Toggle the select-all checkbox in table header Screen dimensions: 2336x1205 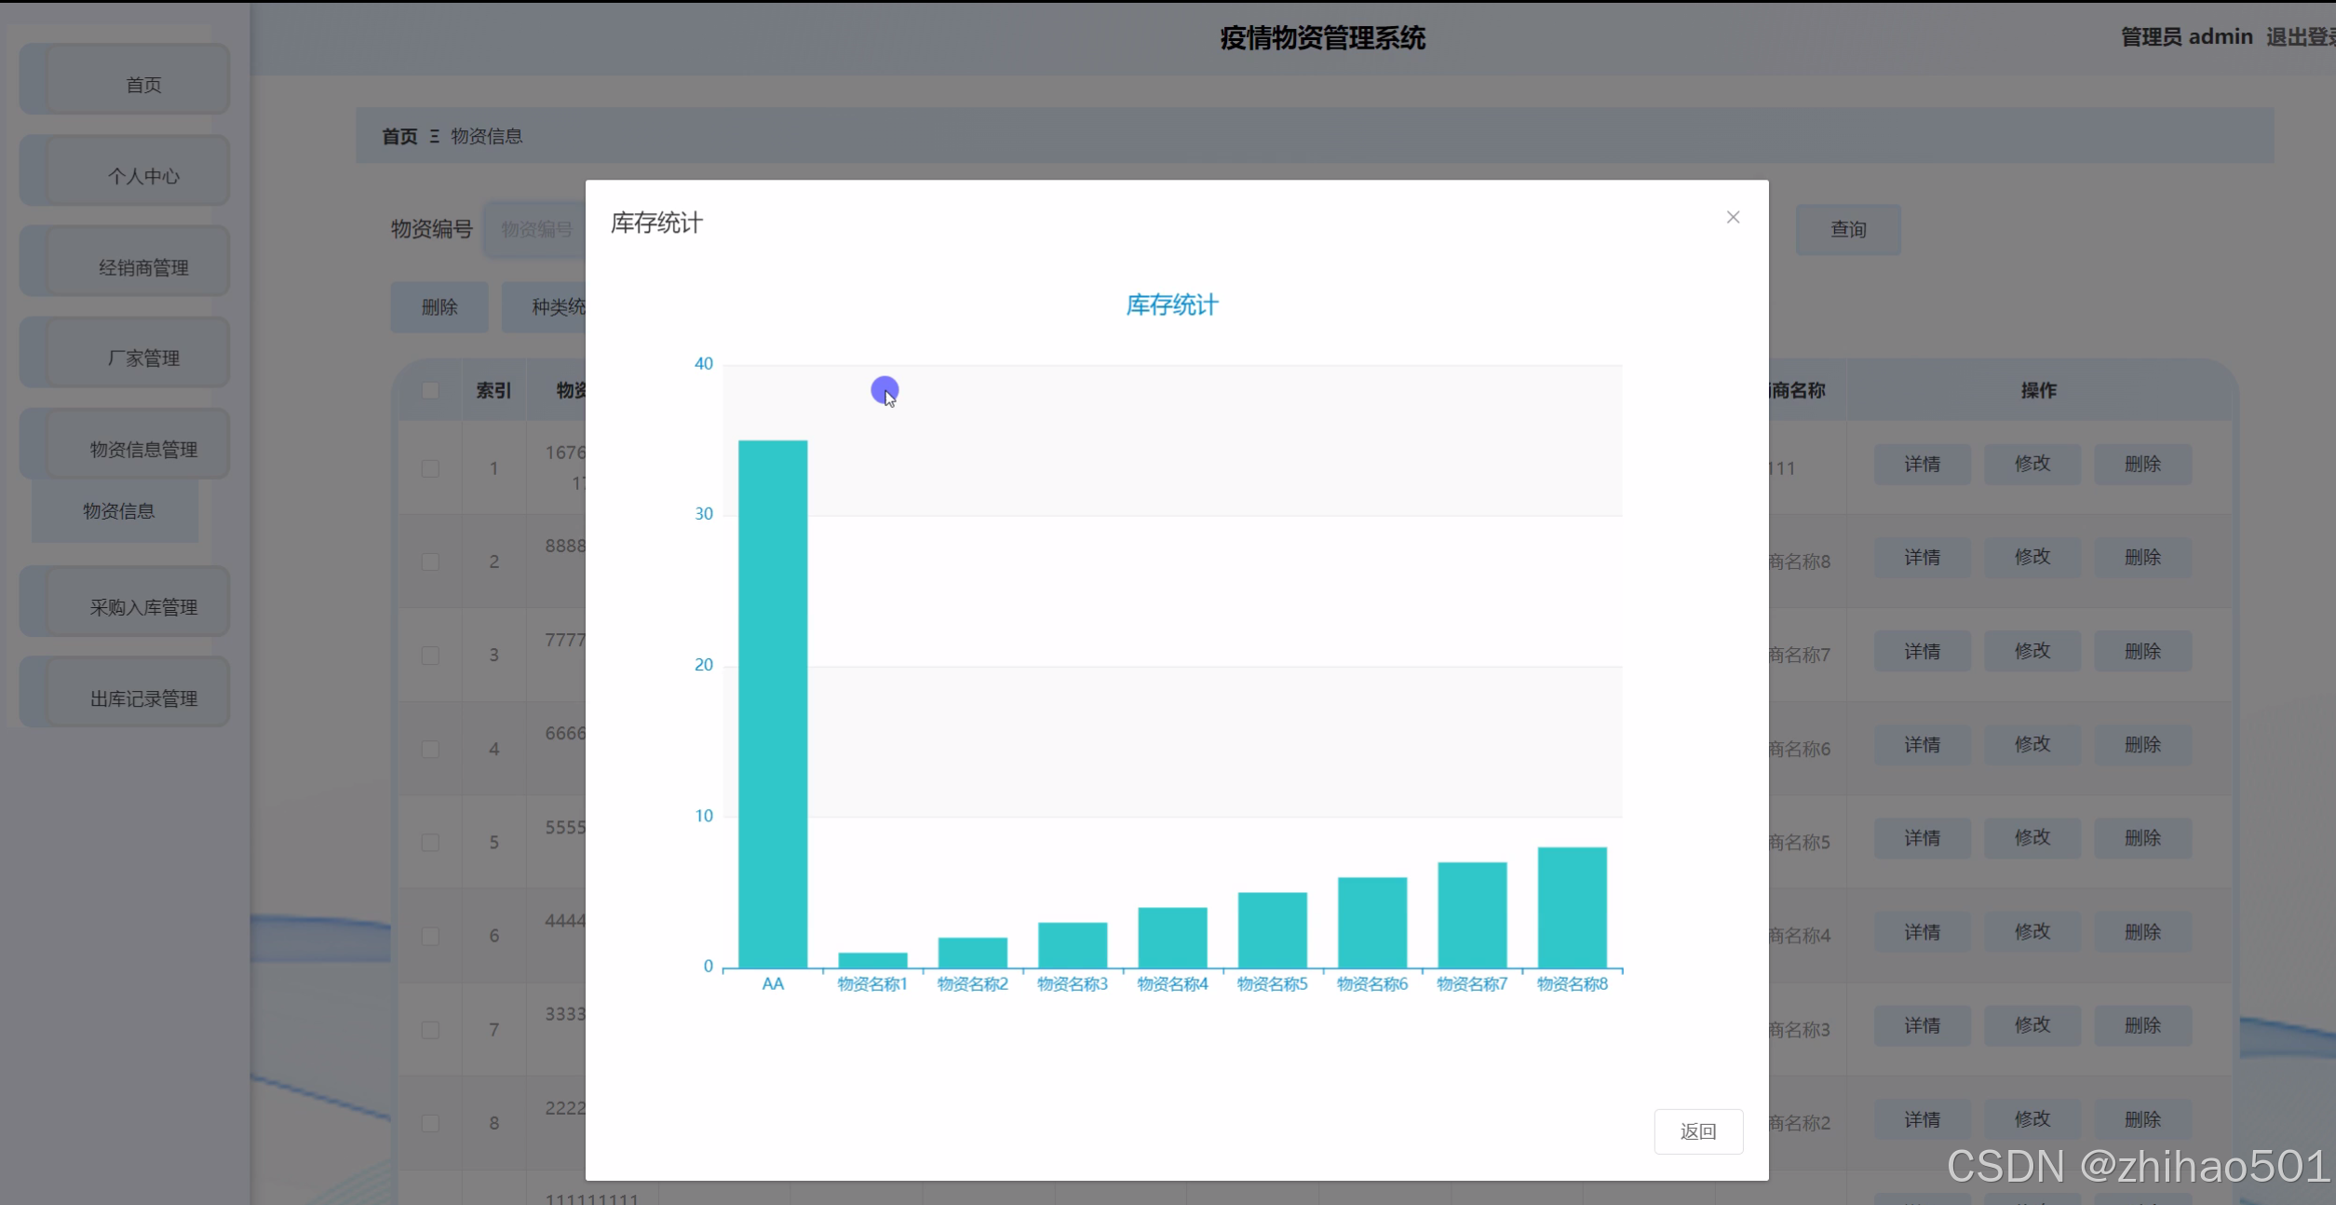tap(430, 390)
